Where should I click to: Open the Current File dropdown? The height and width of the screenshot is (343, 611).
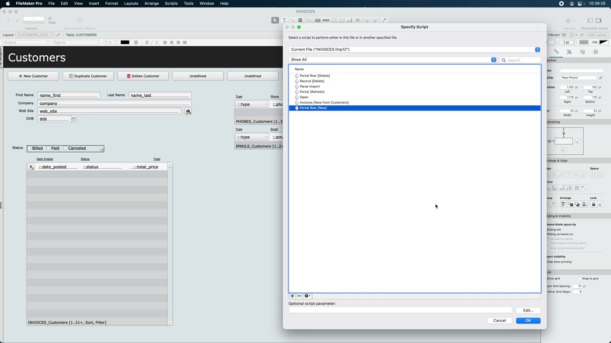[414, 50]
